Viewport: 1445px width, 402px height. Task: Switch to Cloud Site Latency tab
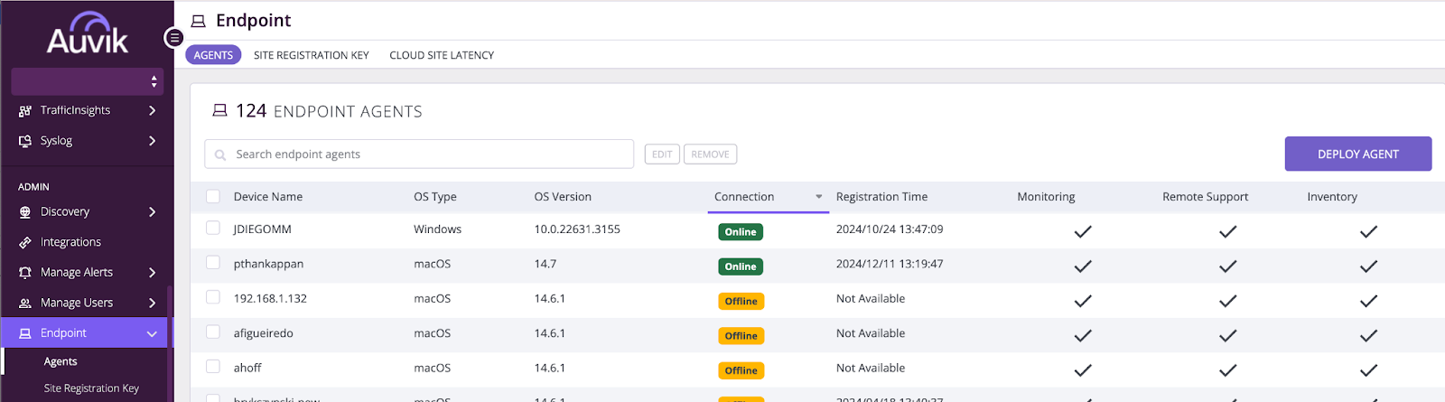click(442, 55)
